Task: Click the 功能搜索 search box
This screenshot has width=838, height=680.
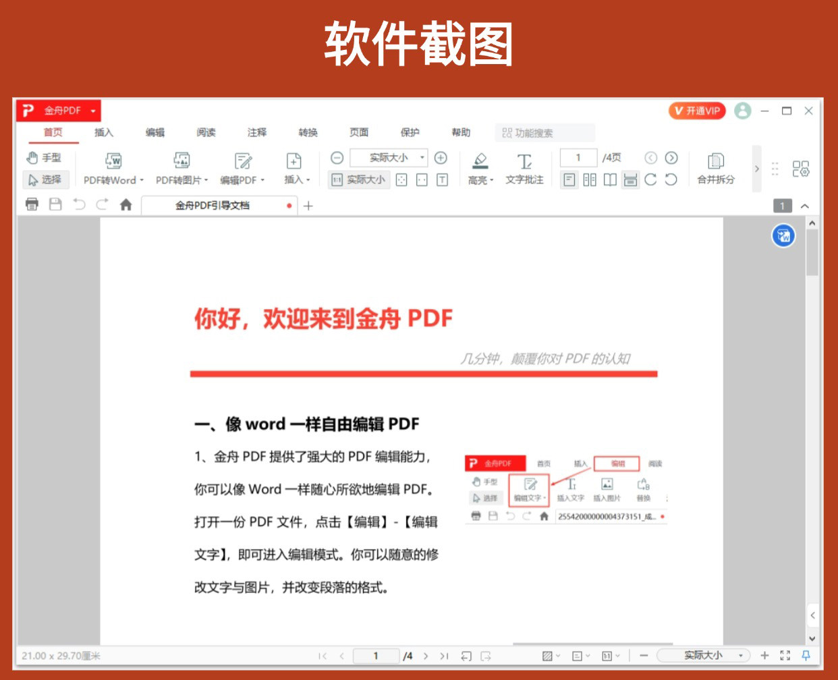Action: coord(545,133)
